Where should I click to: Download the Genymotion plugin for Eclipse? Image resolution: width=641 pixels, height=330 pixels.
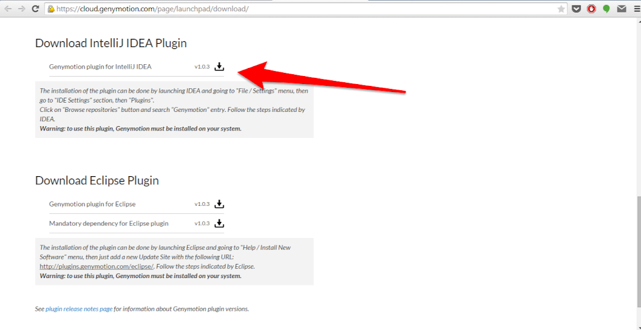[219, 204]
